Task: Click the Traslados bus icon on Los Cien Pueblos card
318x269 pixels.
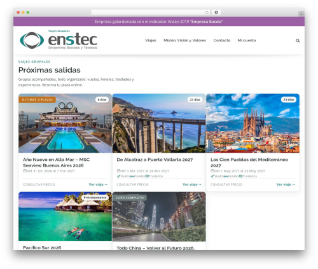Action: pos(241,176)
